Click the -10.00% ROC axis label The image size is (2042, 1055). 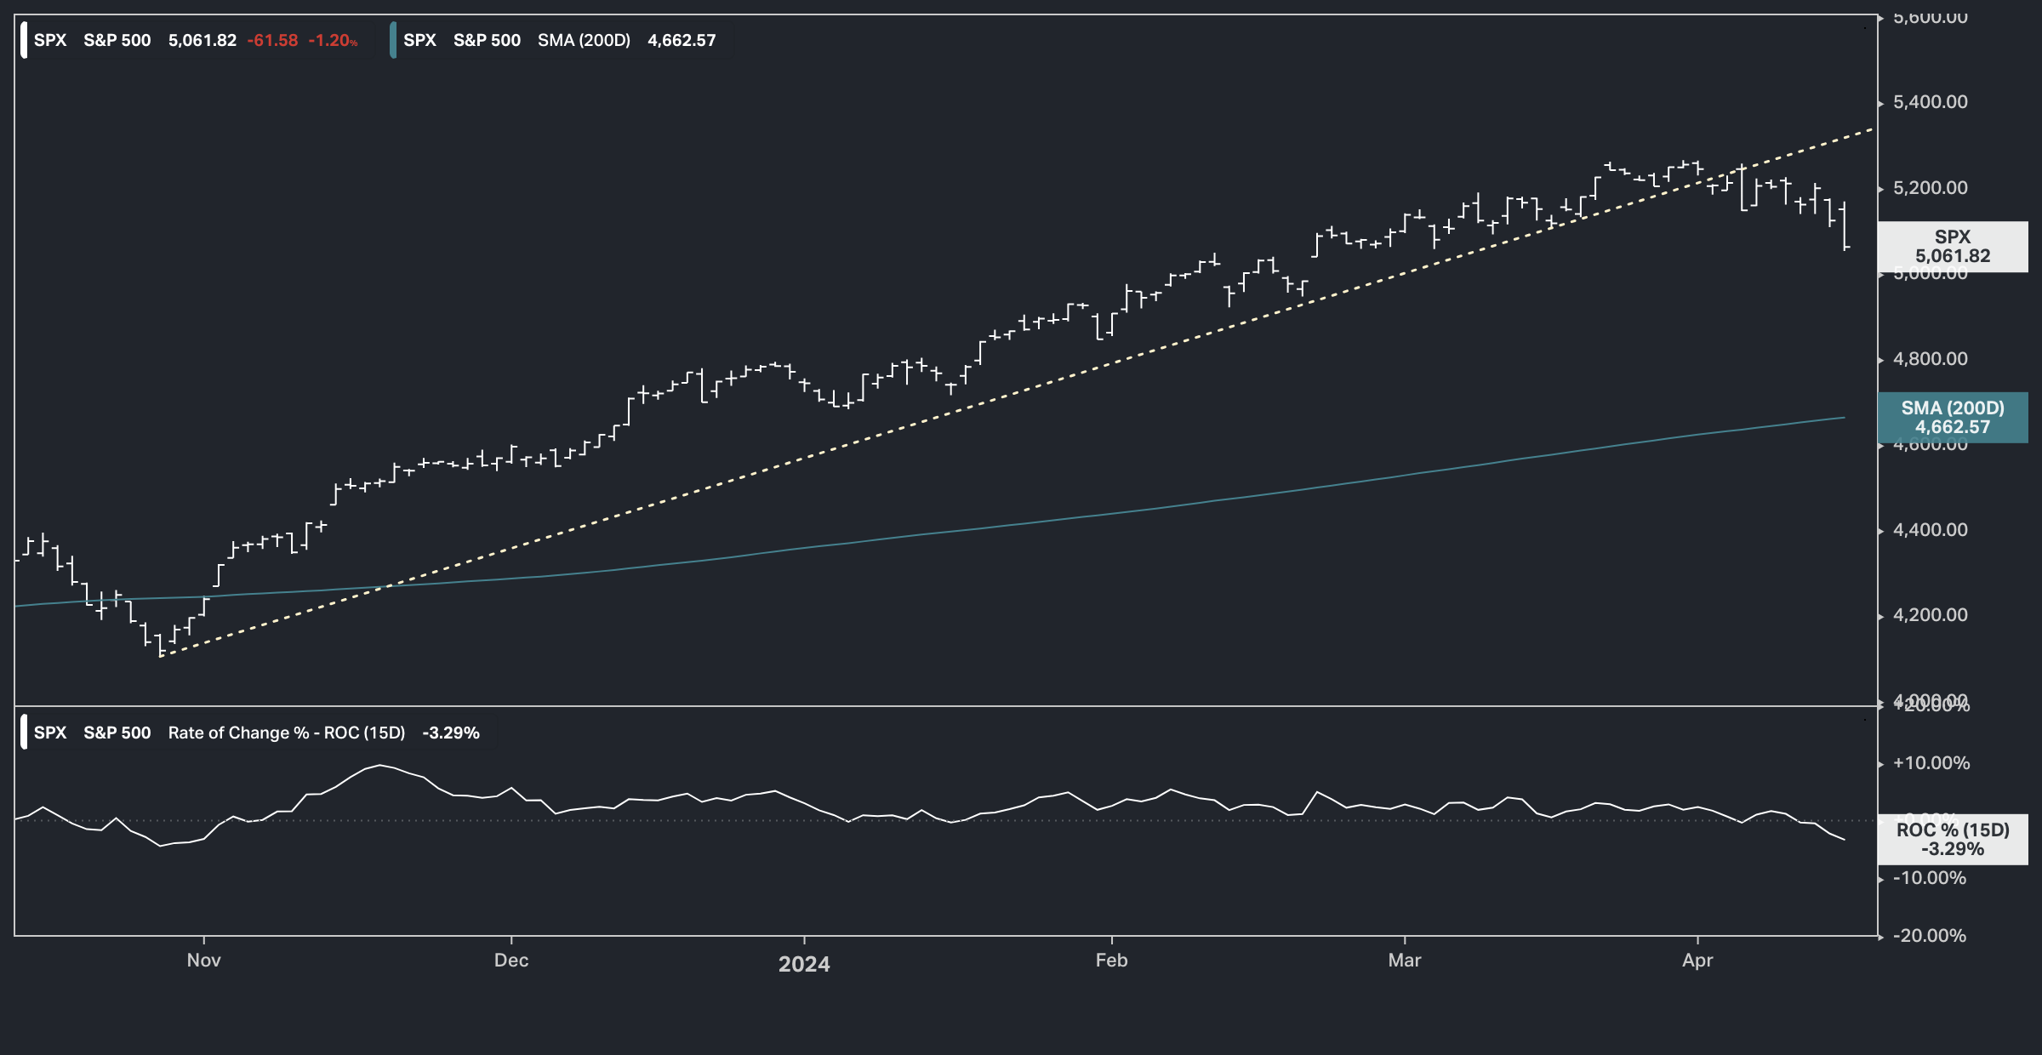1930,878
